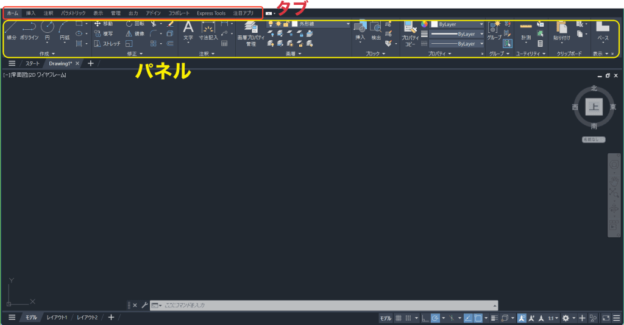Image resolution: width=624 pixels, height=325 pixels.
Task: Click the 平面図 view control label
Action: tap(19, 75)
